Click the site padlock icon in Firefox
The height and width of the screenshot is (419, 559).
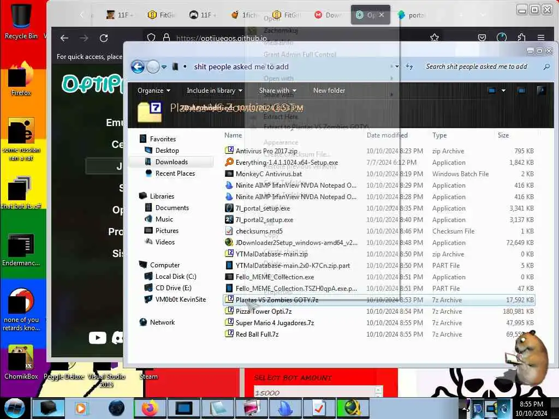[x=166, y=38]
